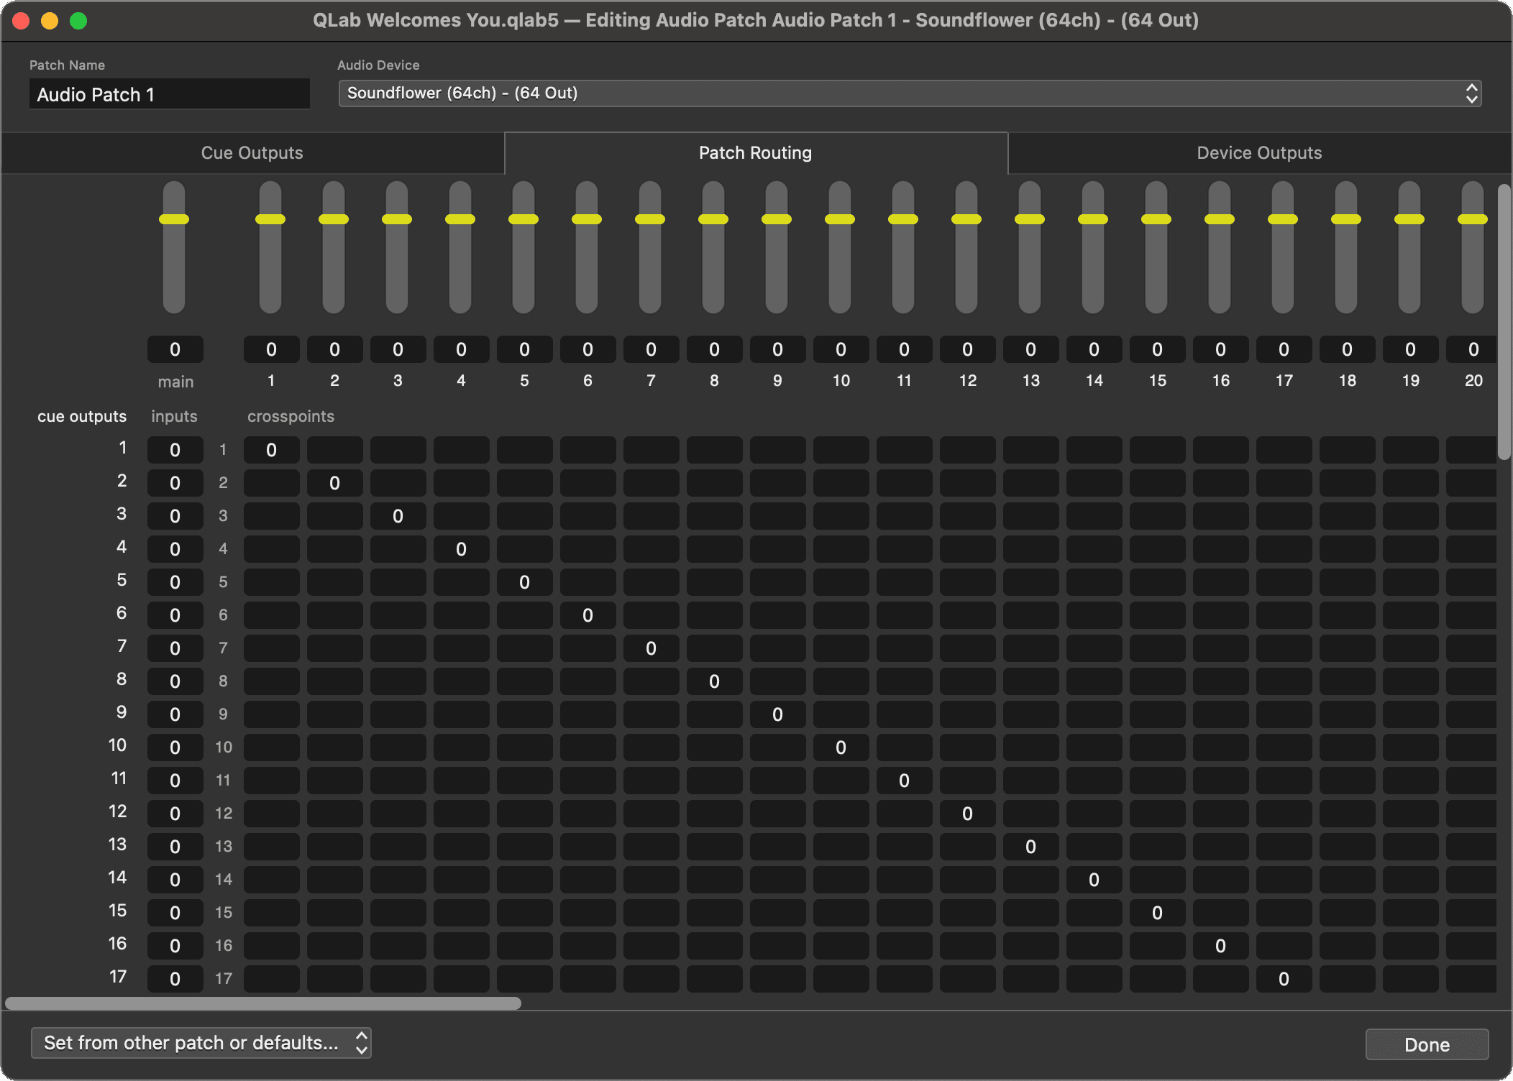Click the output 20 fader handle
1513x1081 pixels.
pyautogui.click(x=1473, y=219)
